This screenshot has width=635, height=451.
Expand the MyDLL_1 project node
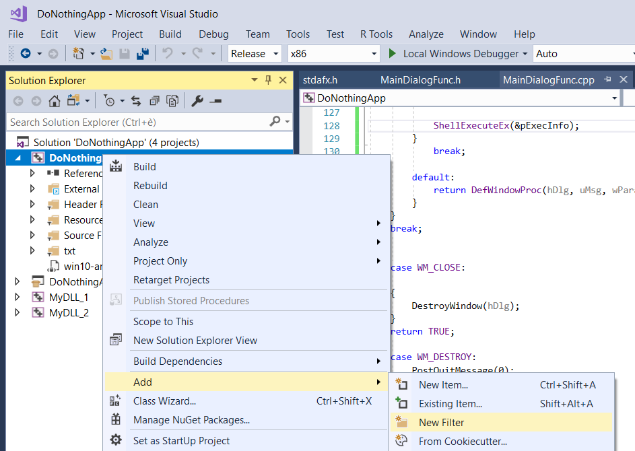pos(18,297)
